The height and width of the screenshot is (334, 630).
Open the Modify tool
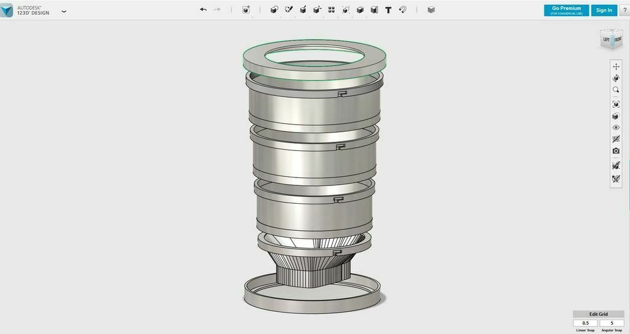(x=317, y=10)
